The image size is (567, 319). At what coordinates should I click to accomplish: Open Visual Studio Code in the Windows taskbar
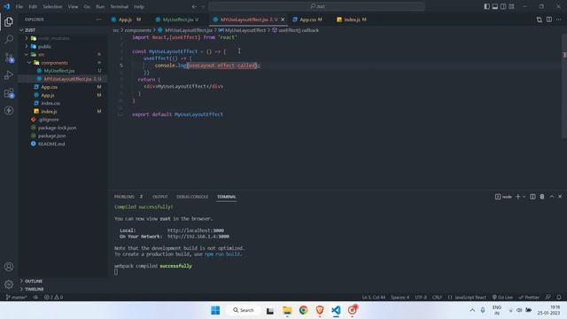[336, 310]
